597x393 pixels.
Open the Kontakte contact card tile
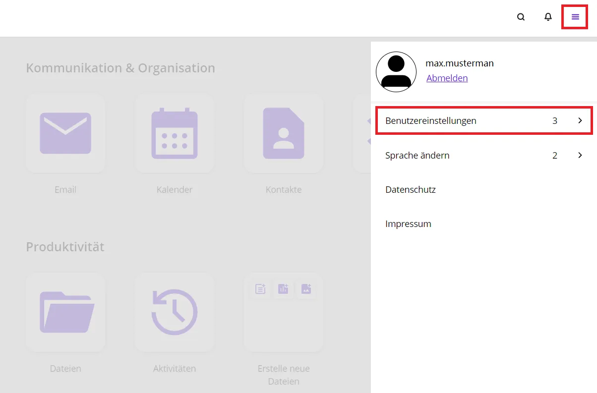[x=284, y=133]
